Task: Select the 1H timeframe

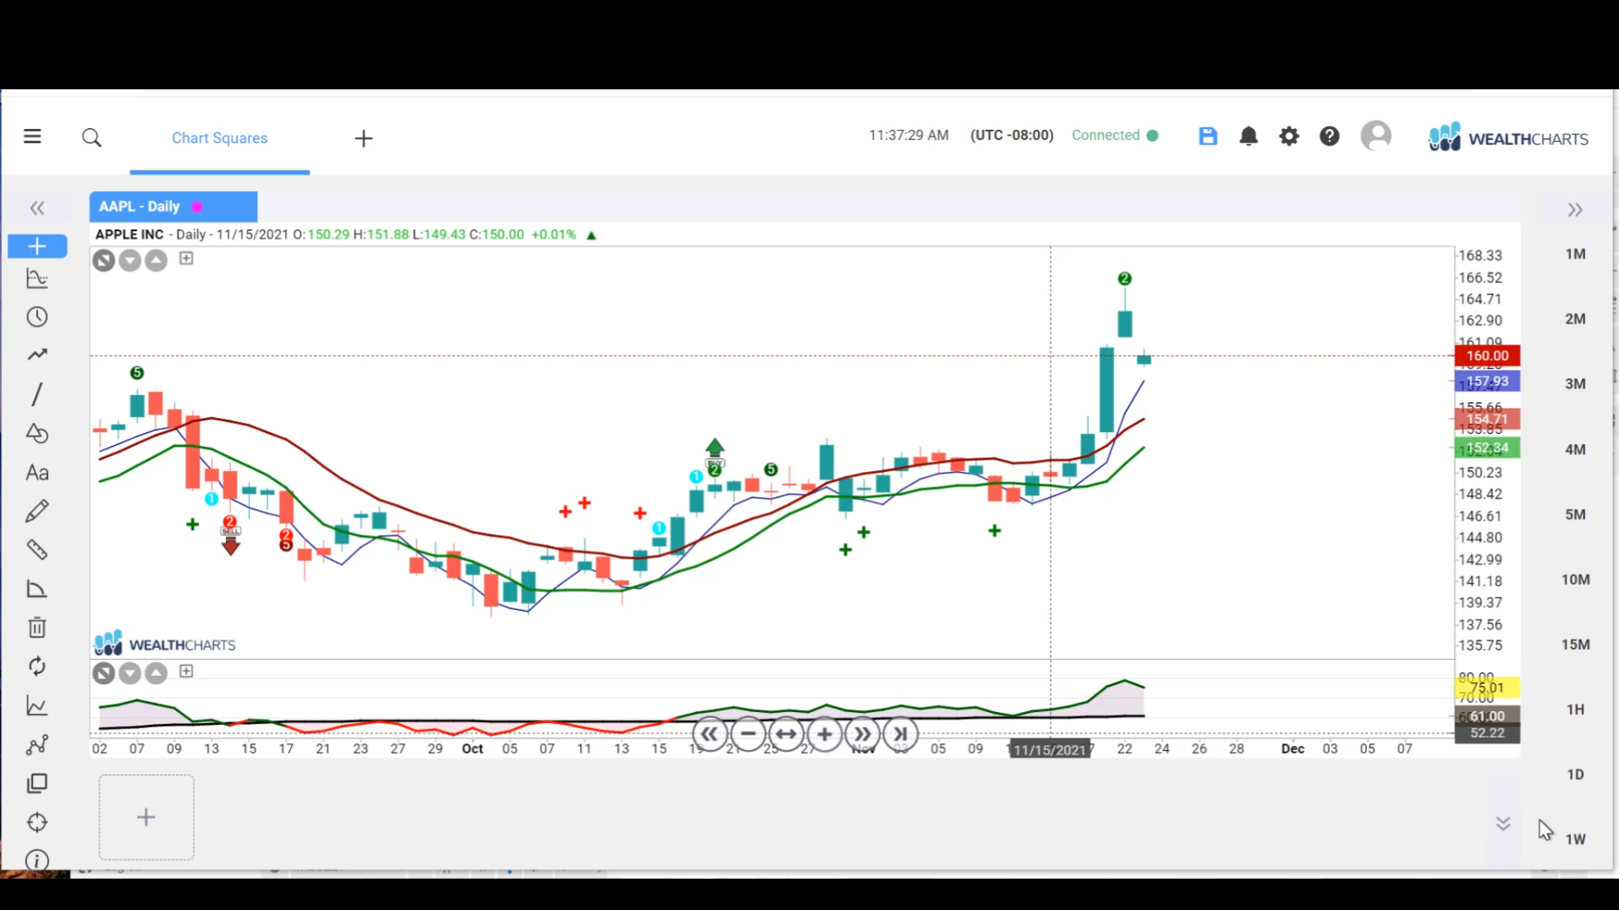Action: 1575,709
